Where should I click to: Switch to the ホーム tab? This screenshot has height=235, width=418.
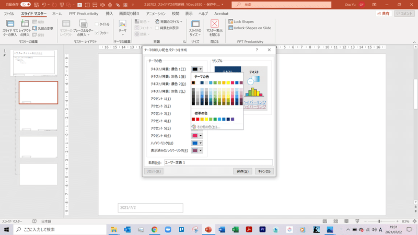point(57,14)
